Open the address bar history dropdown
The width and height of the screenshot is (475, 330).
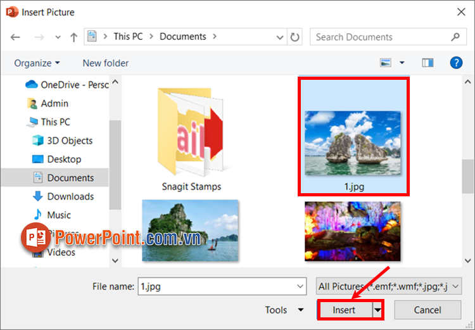pos(280,37)
